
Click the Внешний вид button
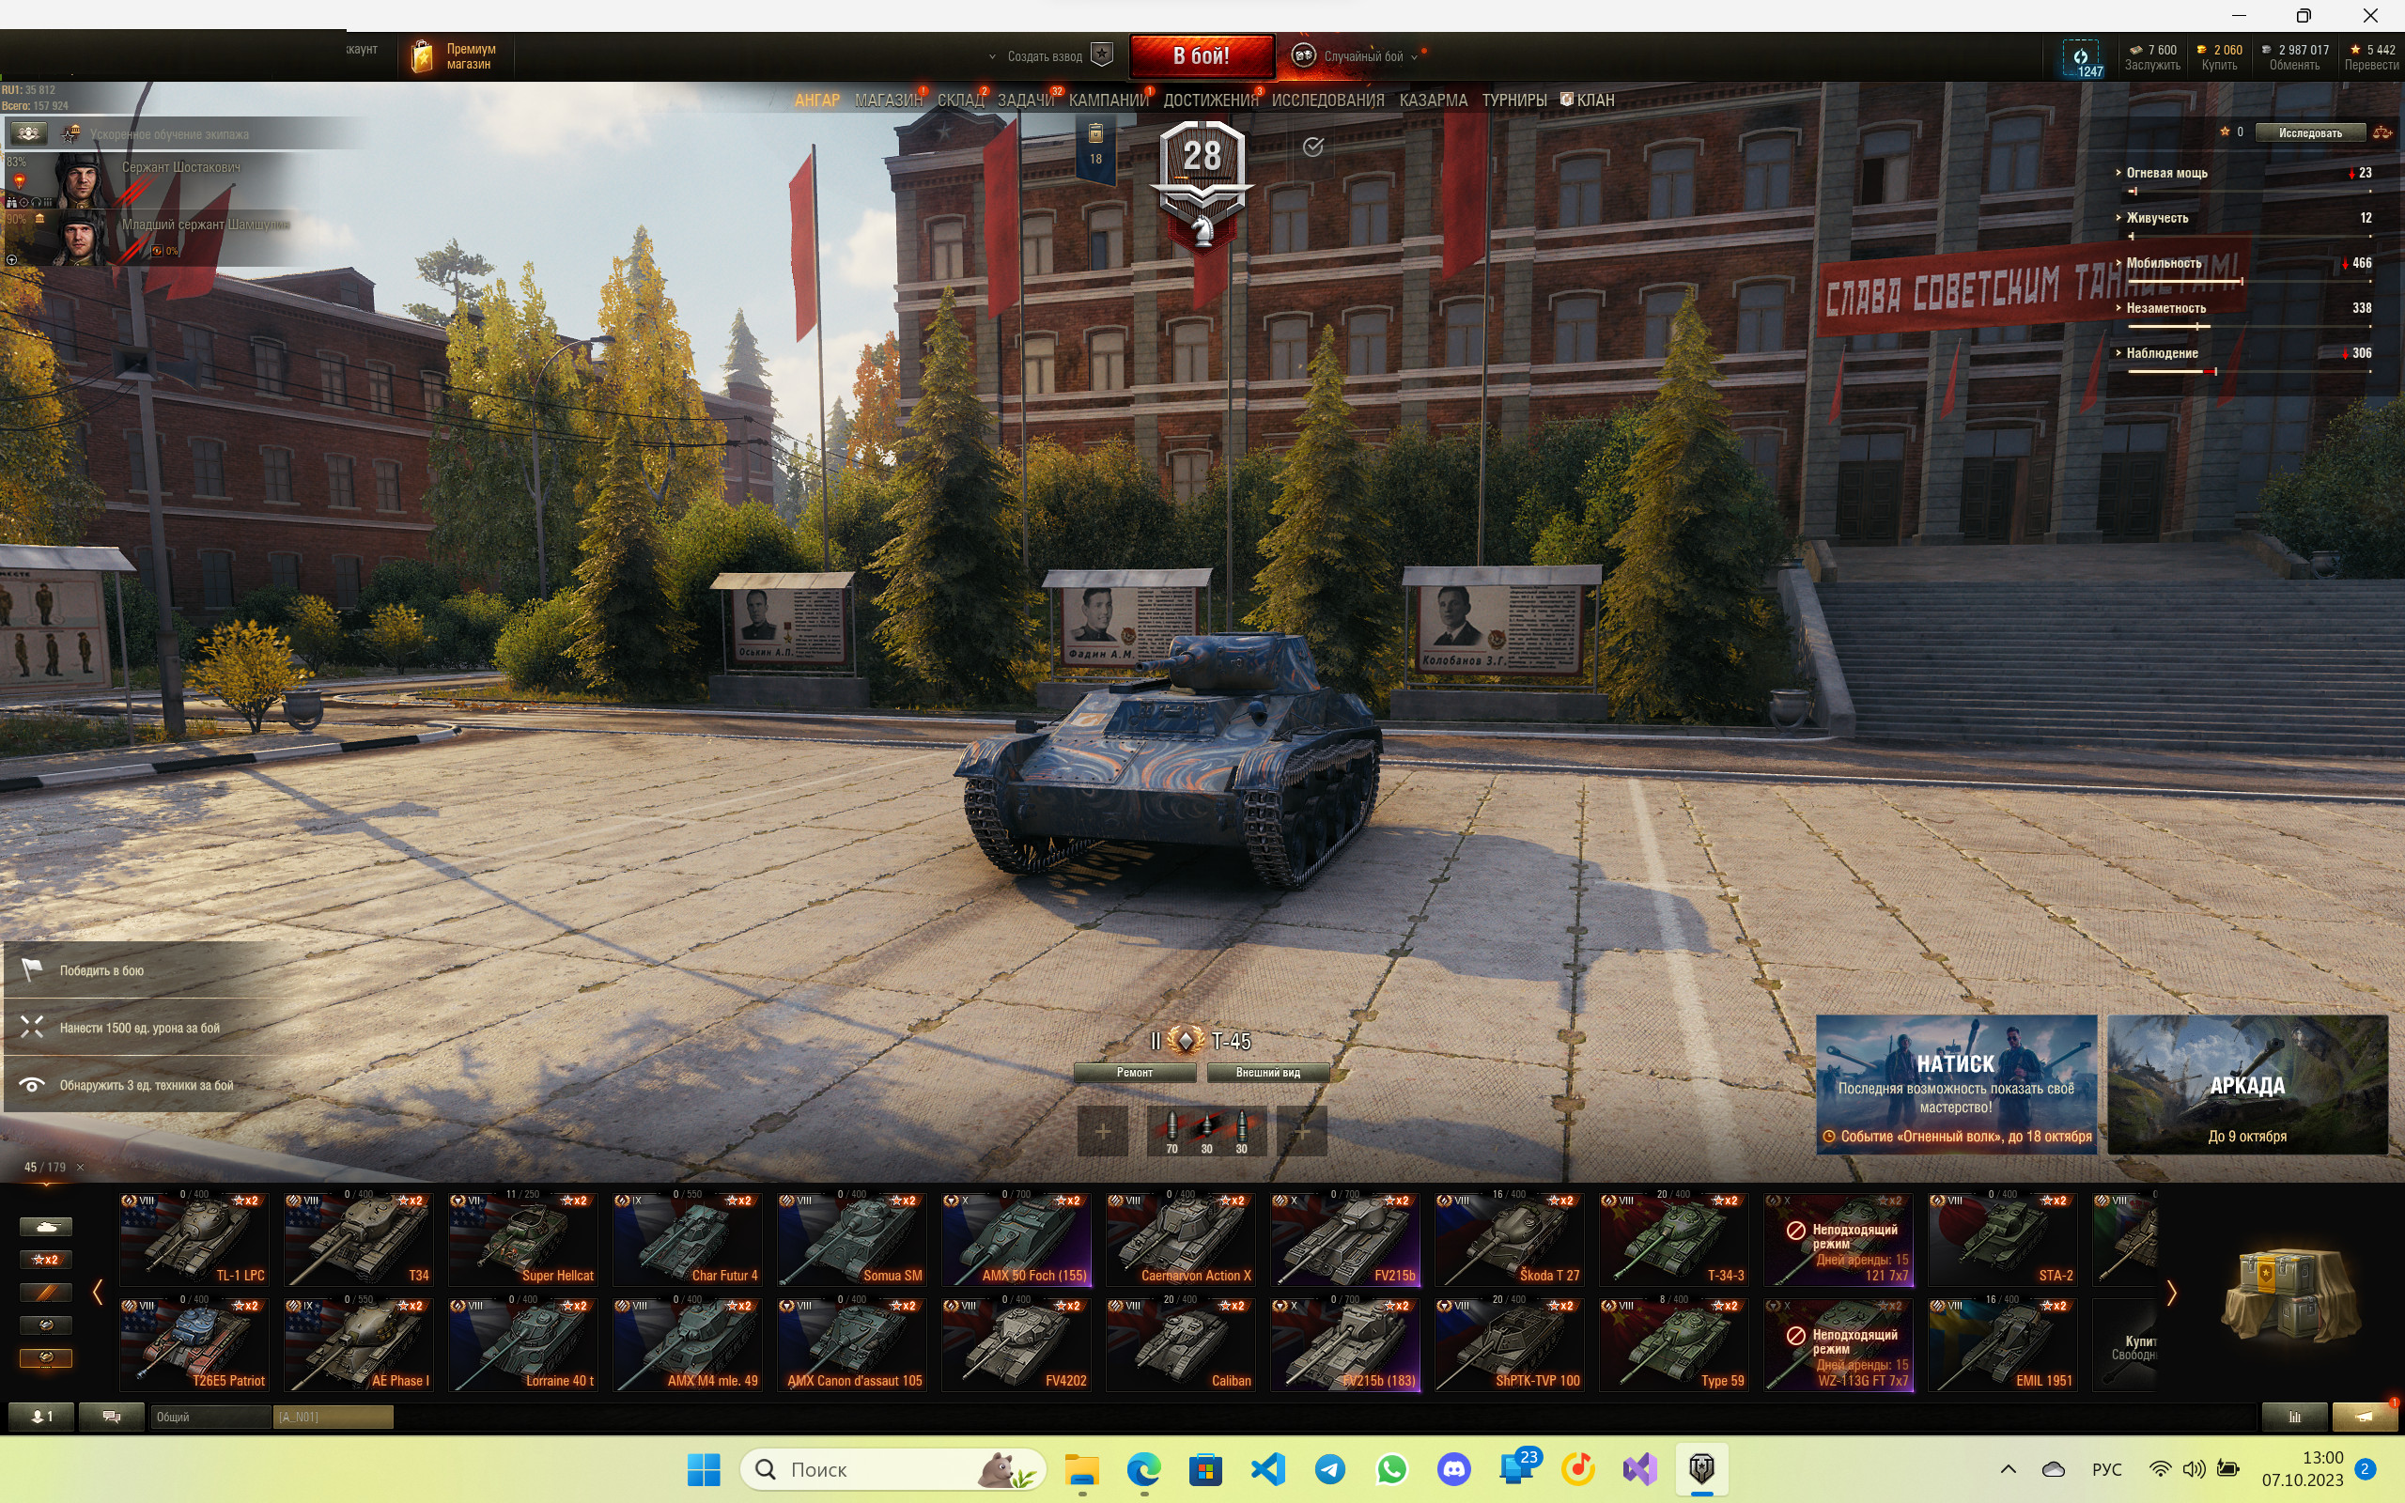(x=1267, y=1073)
